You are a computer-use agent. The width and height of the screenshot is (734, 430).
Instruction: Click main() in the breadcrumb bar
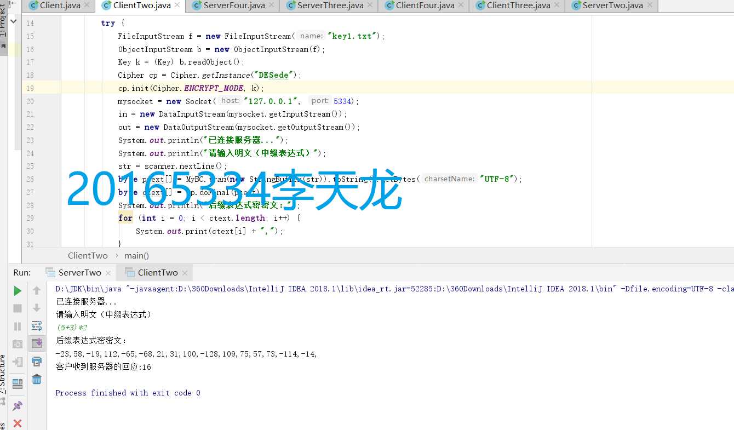tap(136, 255)
